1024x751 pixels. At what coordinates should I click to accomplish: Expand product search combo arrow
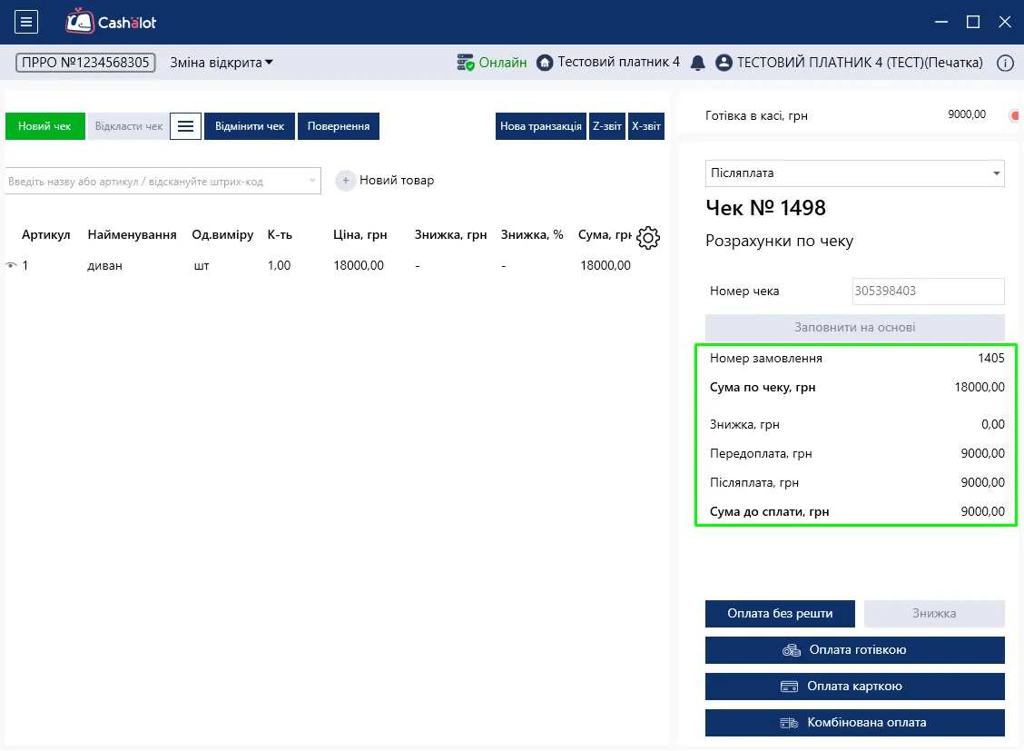click(x=313, y=181)
